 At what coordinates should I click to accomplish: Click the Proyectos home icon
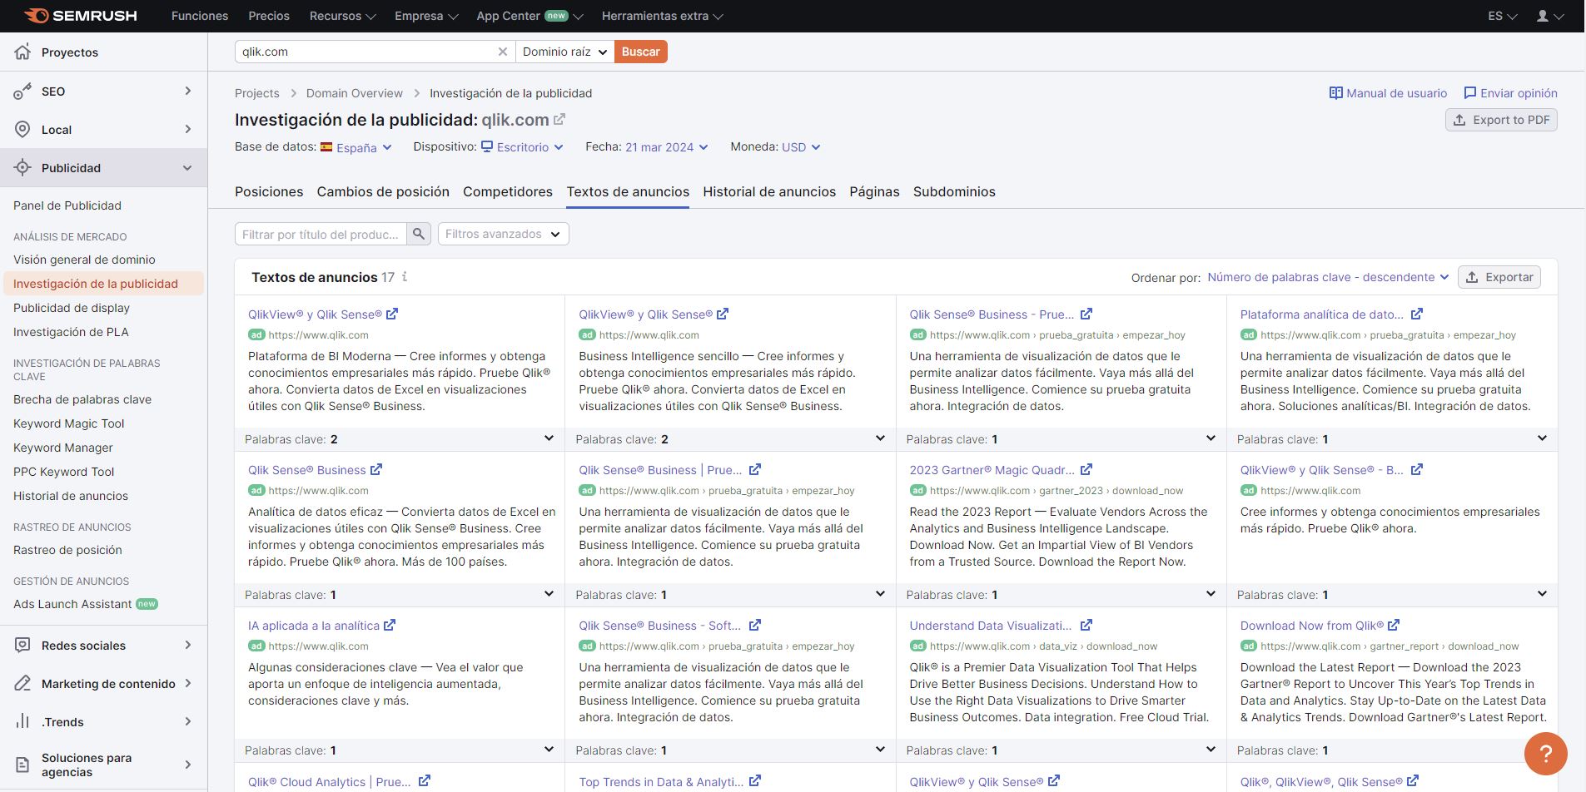(22, 52)
